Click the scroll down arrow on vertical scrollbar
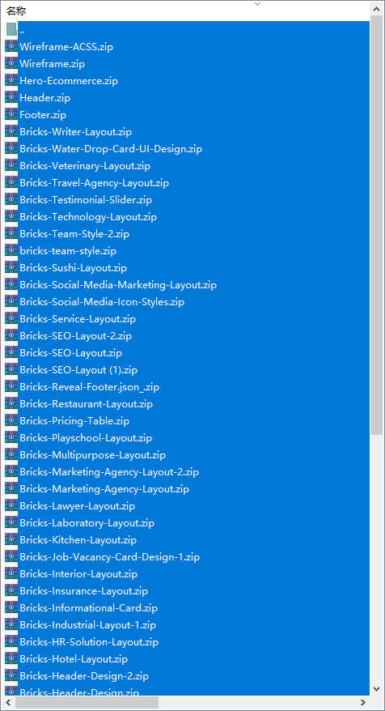 coord(376,689)
